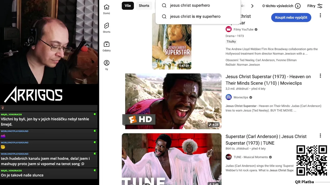Click chat message starting 'Všichni by byli'

[45, 122]
